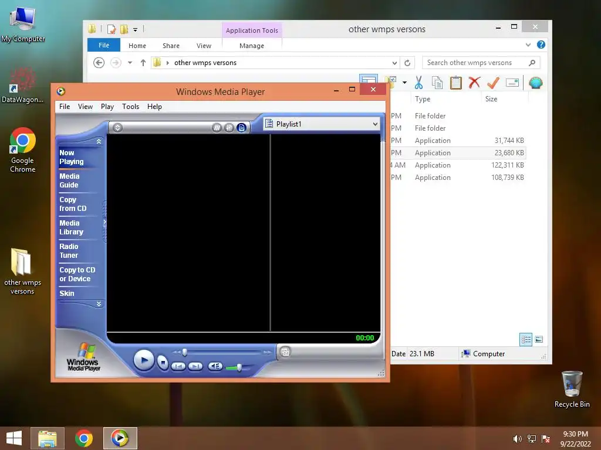Viewport: 601px width, 450px height.
Task: Open Explorer help question mark
Action: click(x=541, y=45)
